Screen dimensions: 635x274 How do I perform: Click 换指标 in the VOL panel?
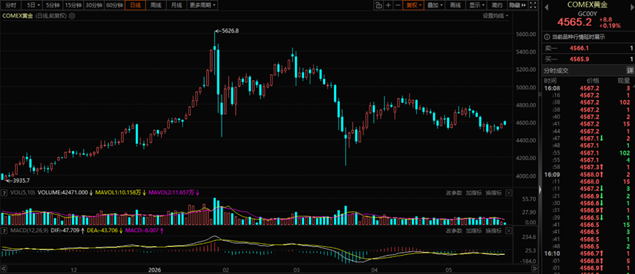(x=493, y=192)
